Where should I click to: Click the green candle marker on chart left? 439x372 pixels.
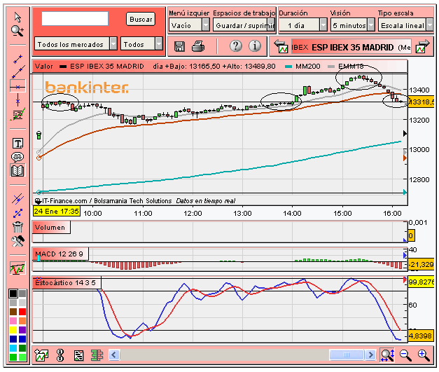(39, 135)
